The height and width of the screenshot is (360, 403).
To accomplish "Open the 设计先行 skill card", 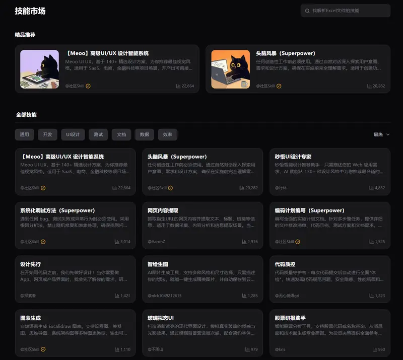I will (75, 279).
